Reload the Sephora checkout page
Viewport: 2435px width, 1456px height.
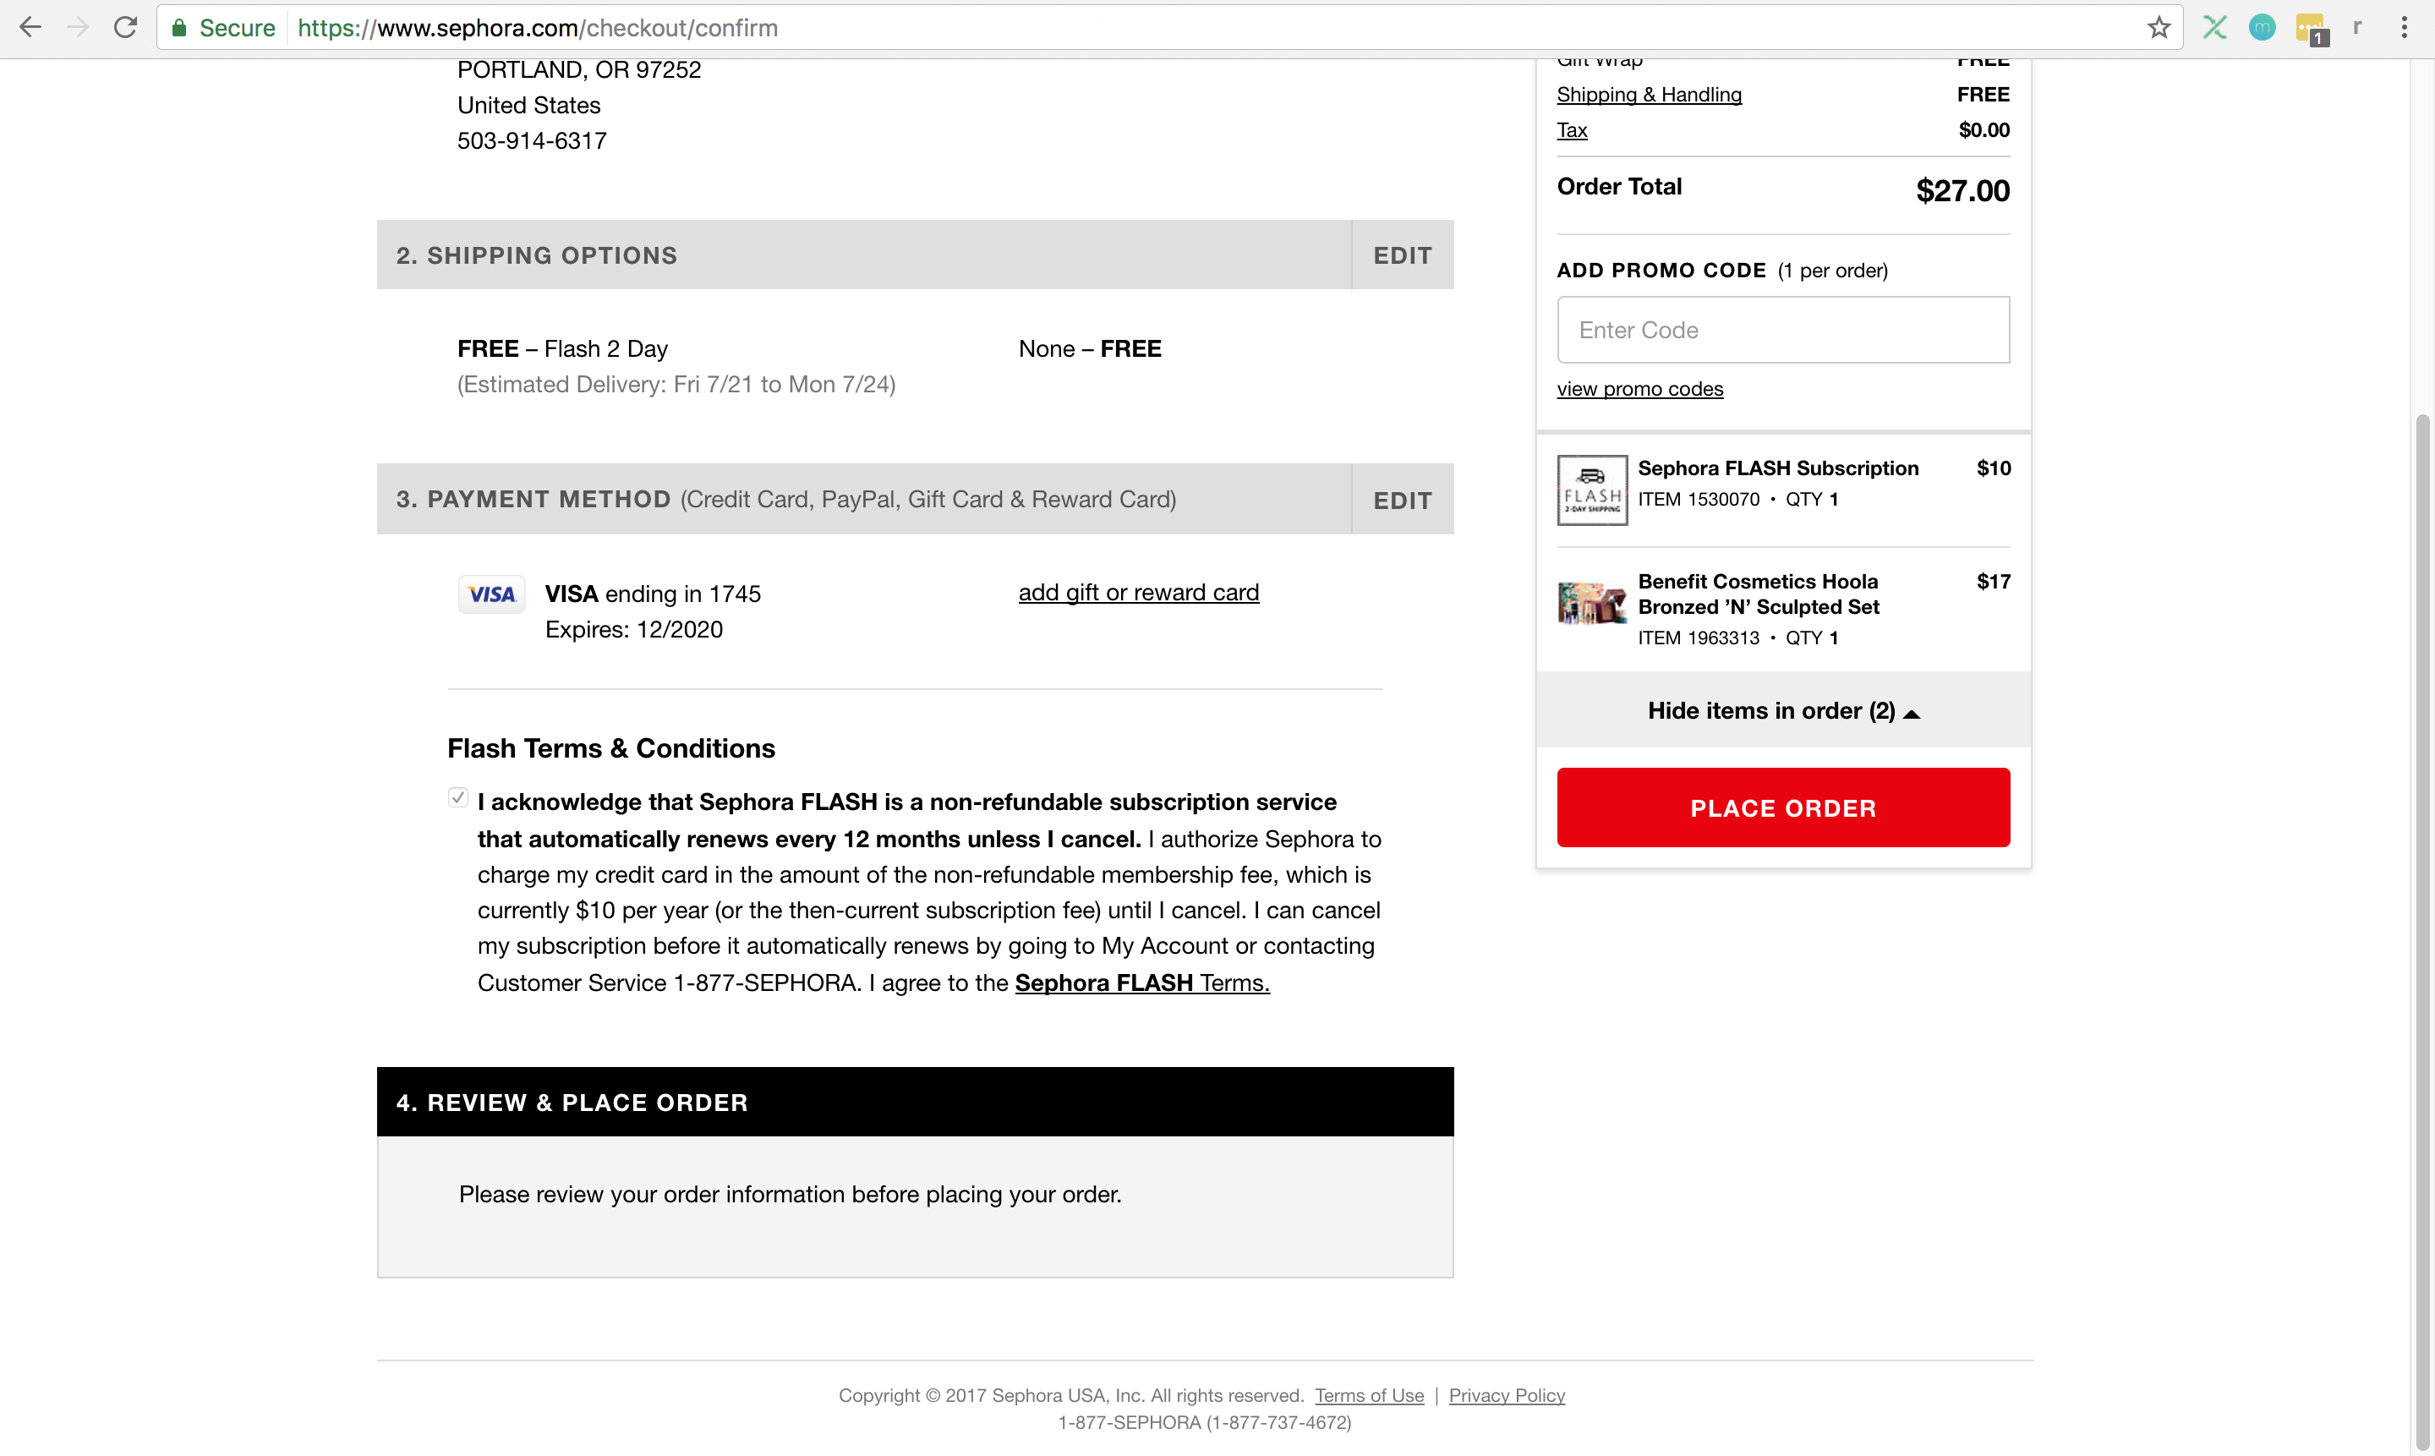[x=124, y=27]
